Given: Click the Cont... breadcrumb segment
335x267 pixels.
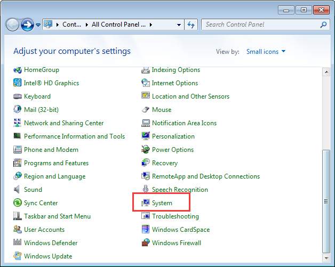Looking at the screenshot, I should 71,25.
